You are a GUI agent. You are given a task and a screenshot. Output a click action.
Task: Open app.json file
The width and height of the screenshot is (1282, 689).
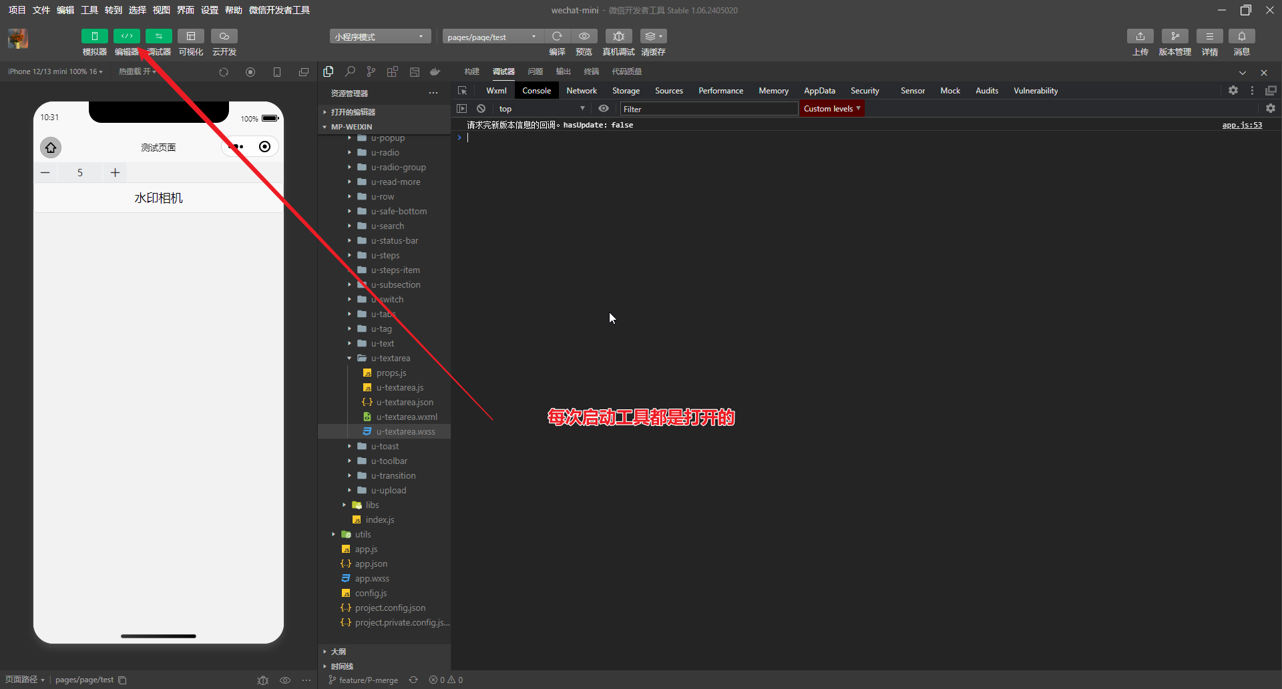tap(384, 564)
